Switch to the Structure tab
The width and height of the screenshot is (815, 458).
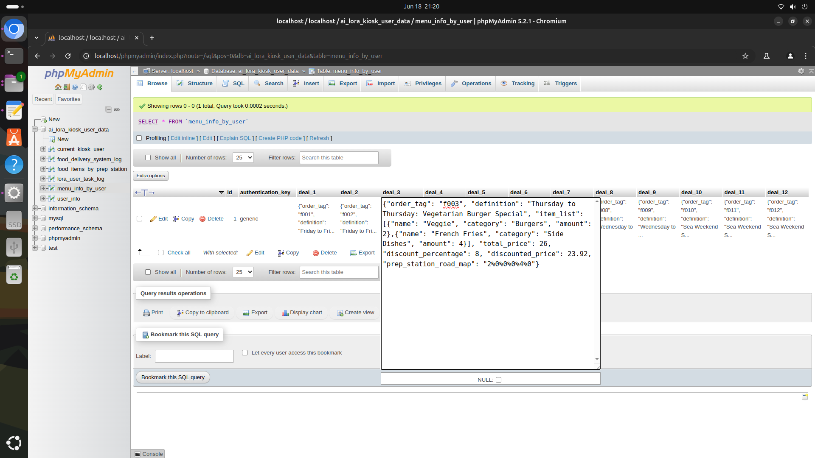(x=194, y=84)
